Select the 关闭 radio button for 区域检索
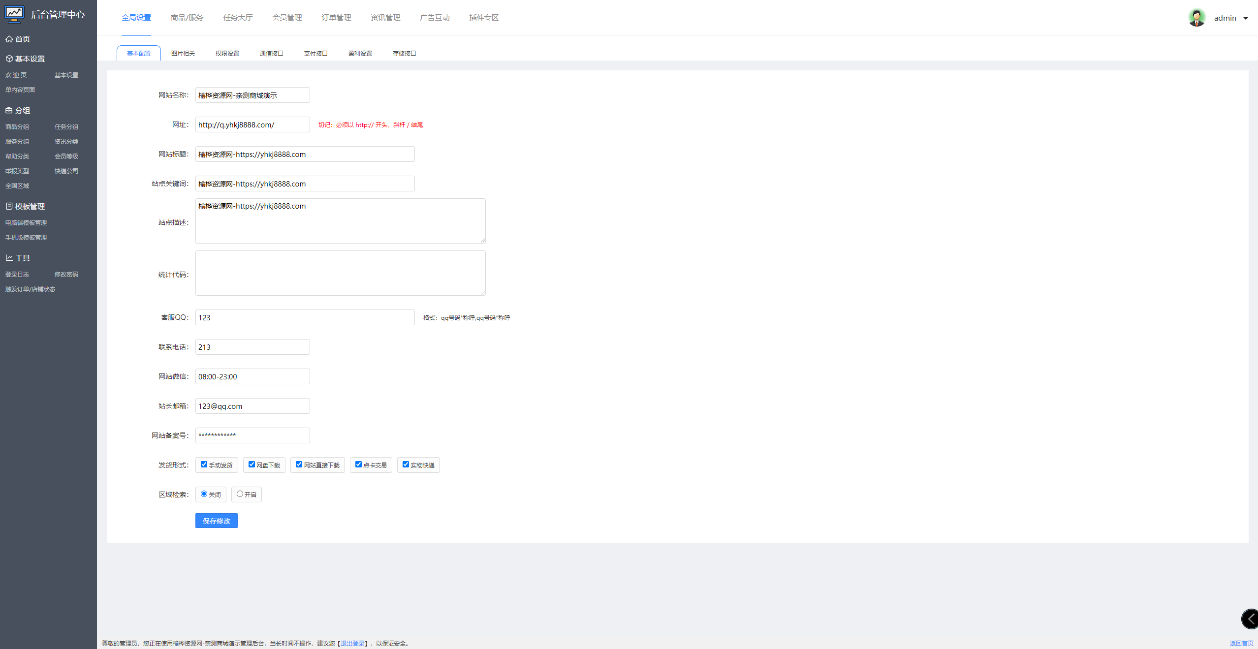Viewport: 1258px width, 649px height. [x=204, y=494]
